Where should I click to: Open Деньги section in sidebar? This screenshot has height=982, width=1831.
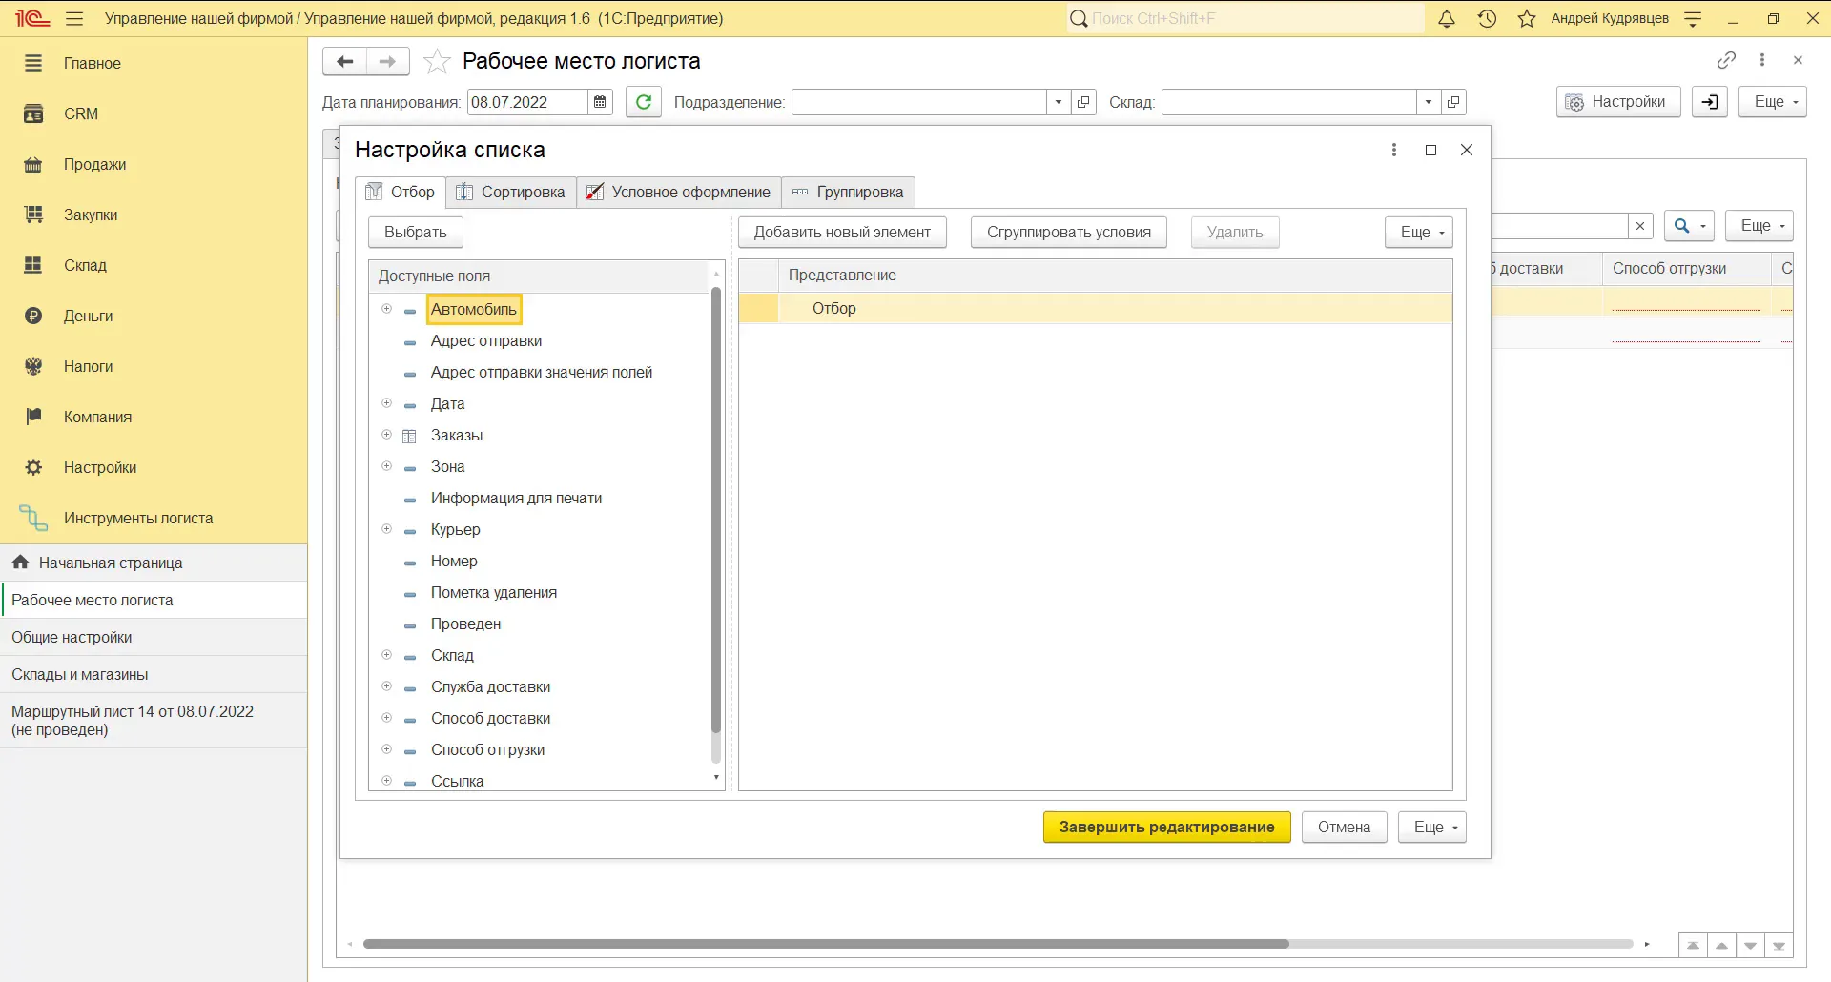tap(88, 316)
